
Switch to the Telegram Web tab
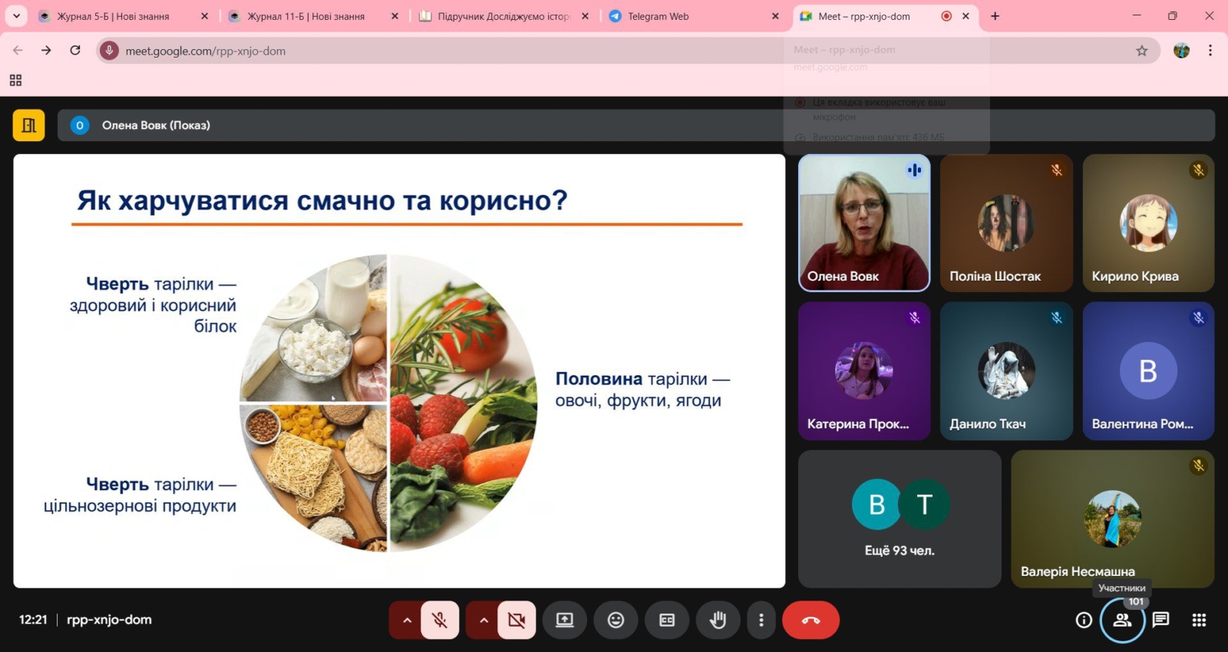tap(658, 16)
